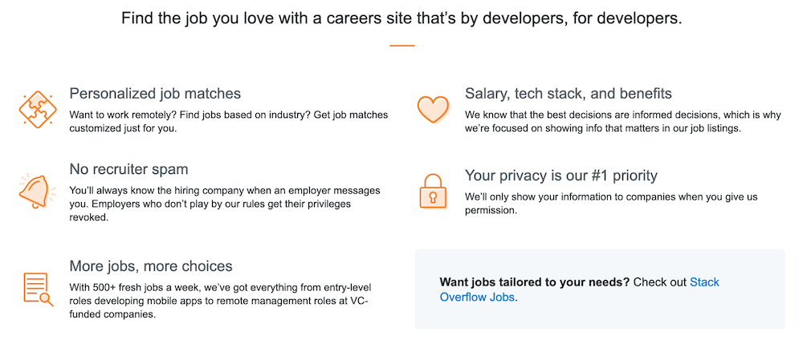Click the main 'Find the job you love' headline
This screenshot has height=340, width=803.
coord(401,19)
